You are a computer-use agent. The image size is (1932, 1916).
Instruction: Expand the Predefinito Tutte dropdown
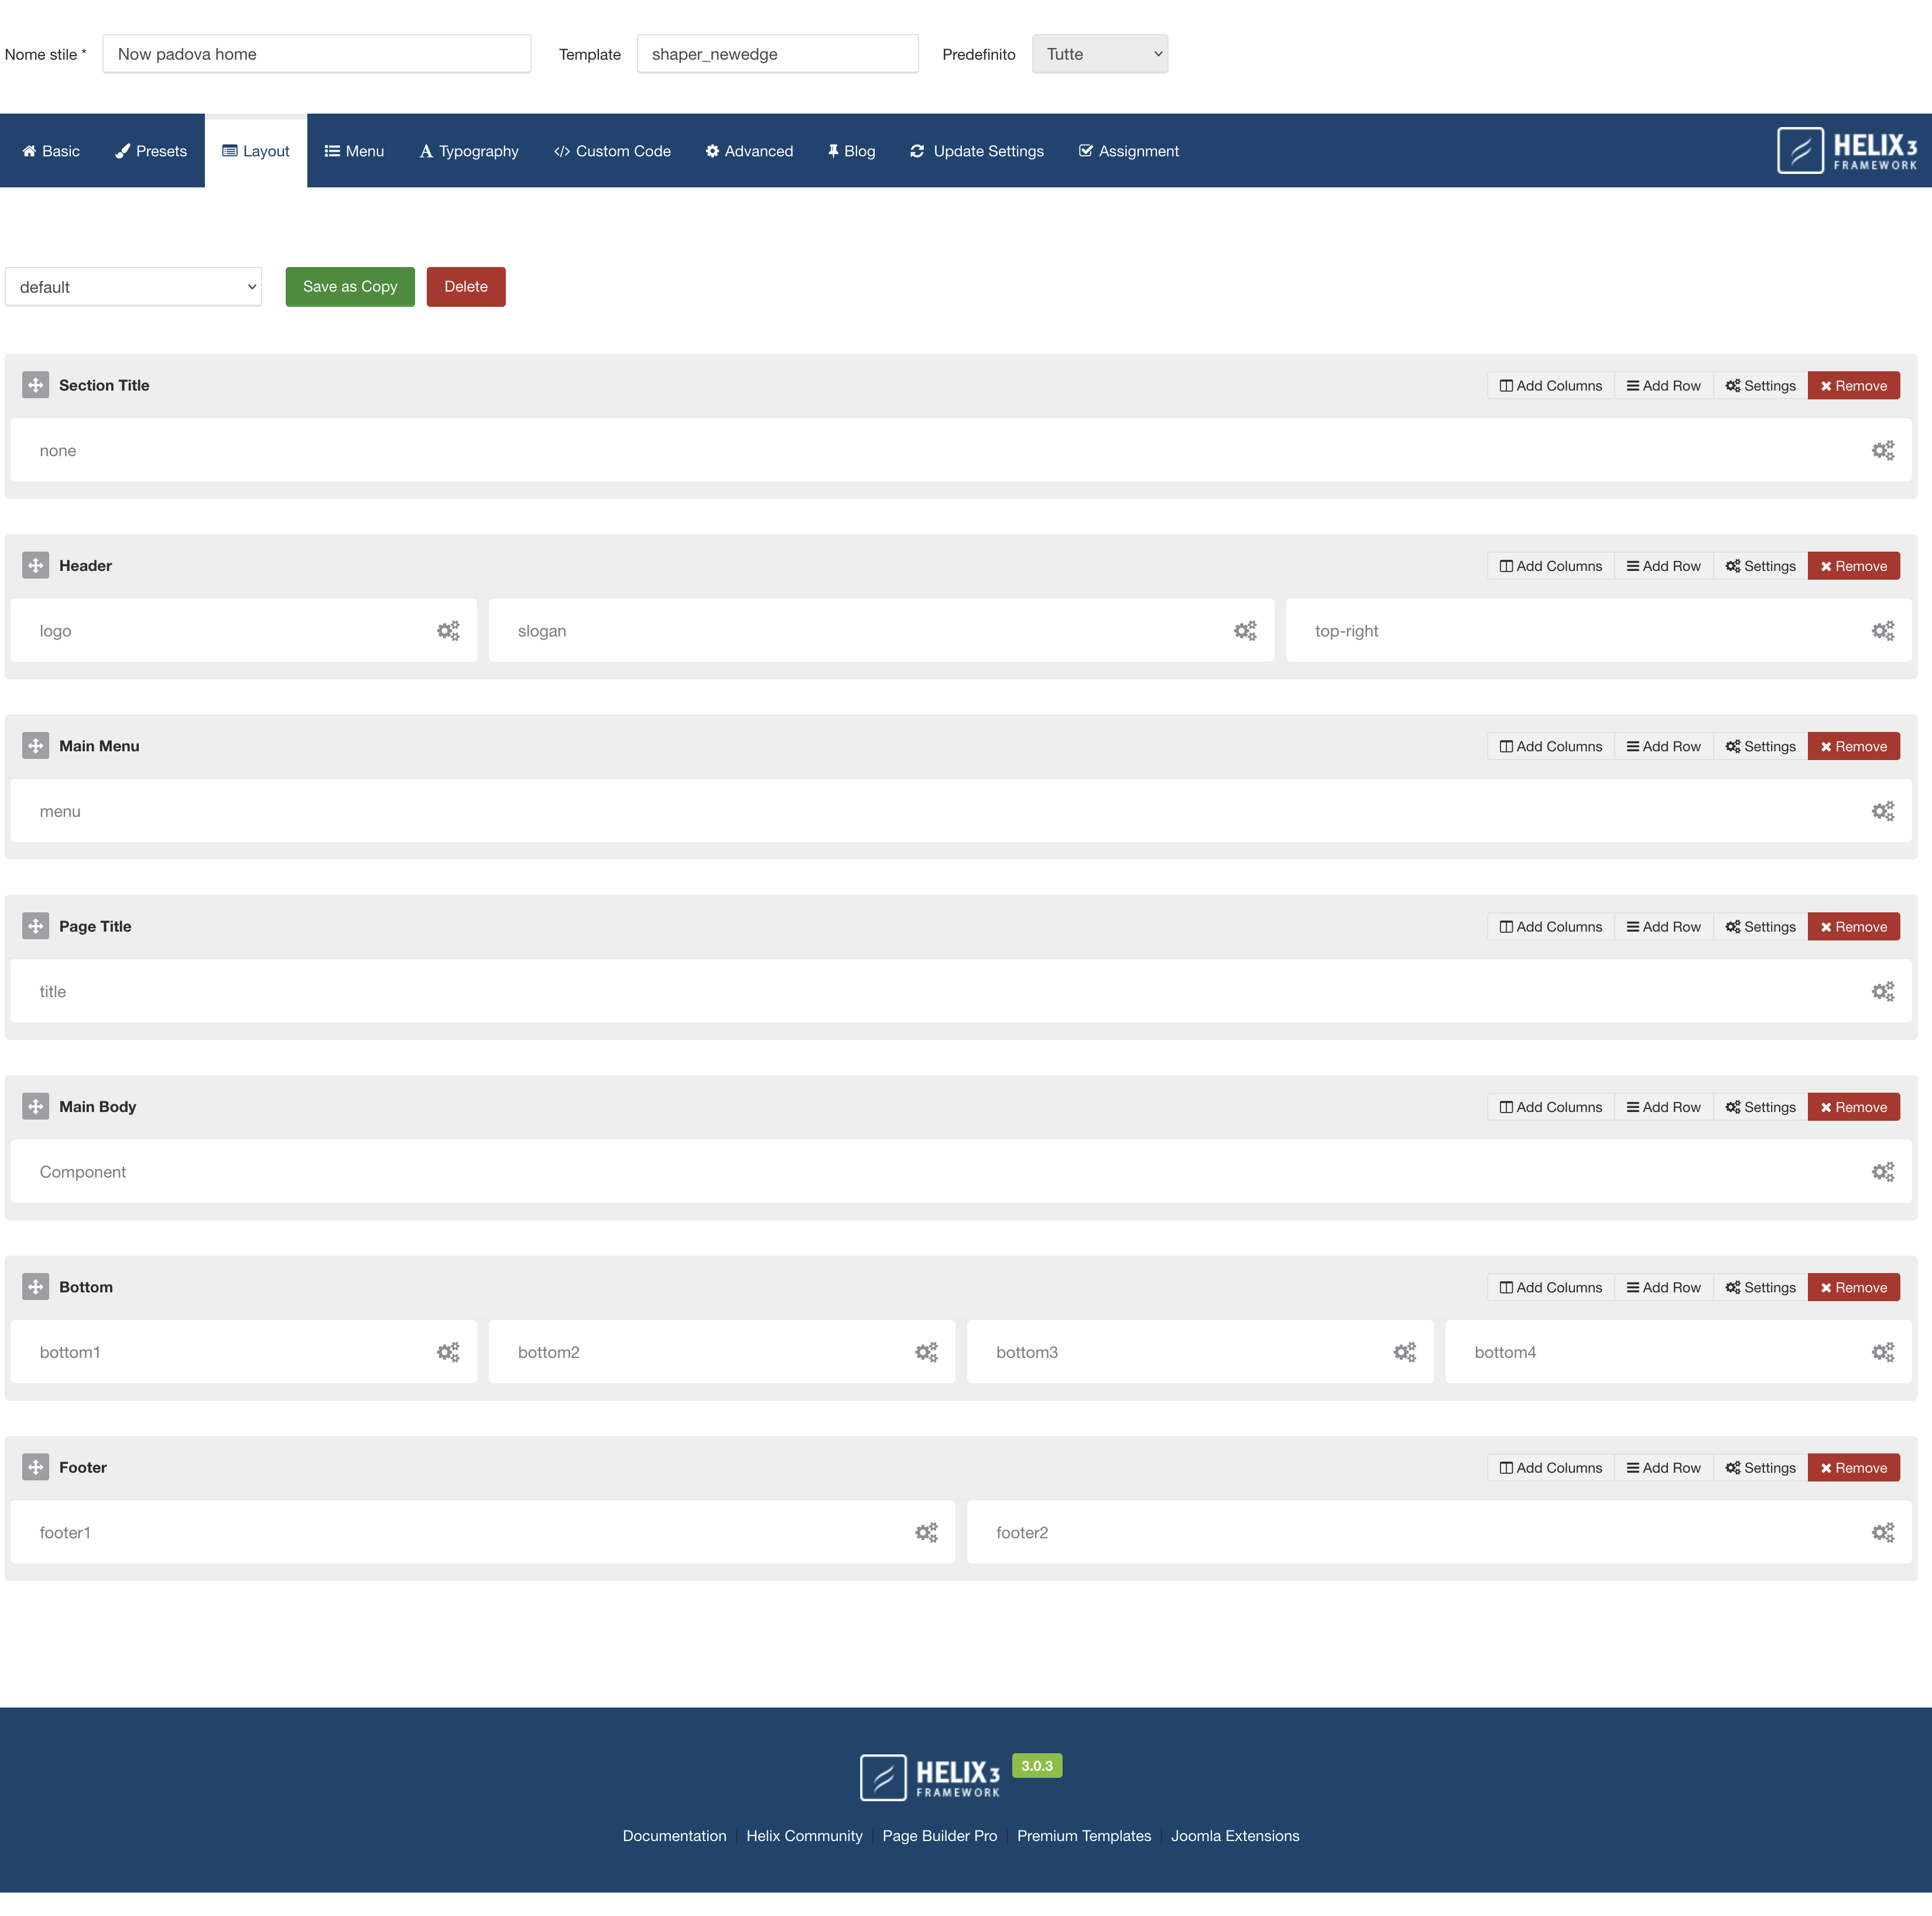pos(1099,54)
